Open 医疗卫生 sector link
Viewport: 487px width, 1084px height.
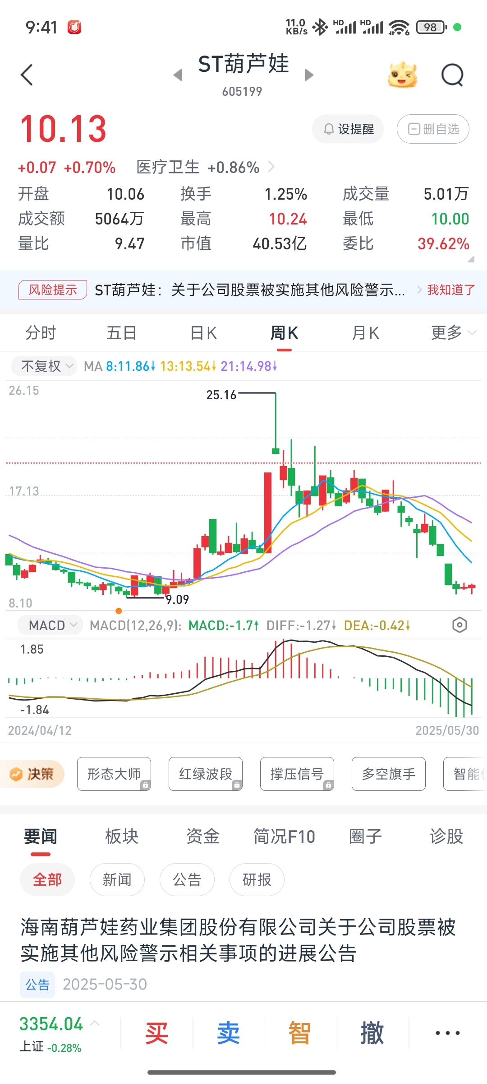tap(205, 168)
